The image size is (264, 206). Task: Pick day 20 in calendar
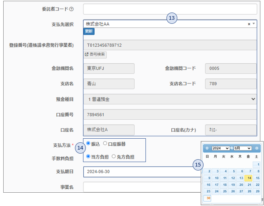point(240,185)
